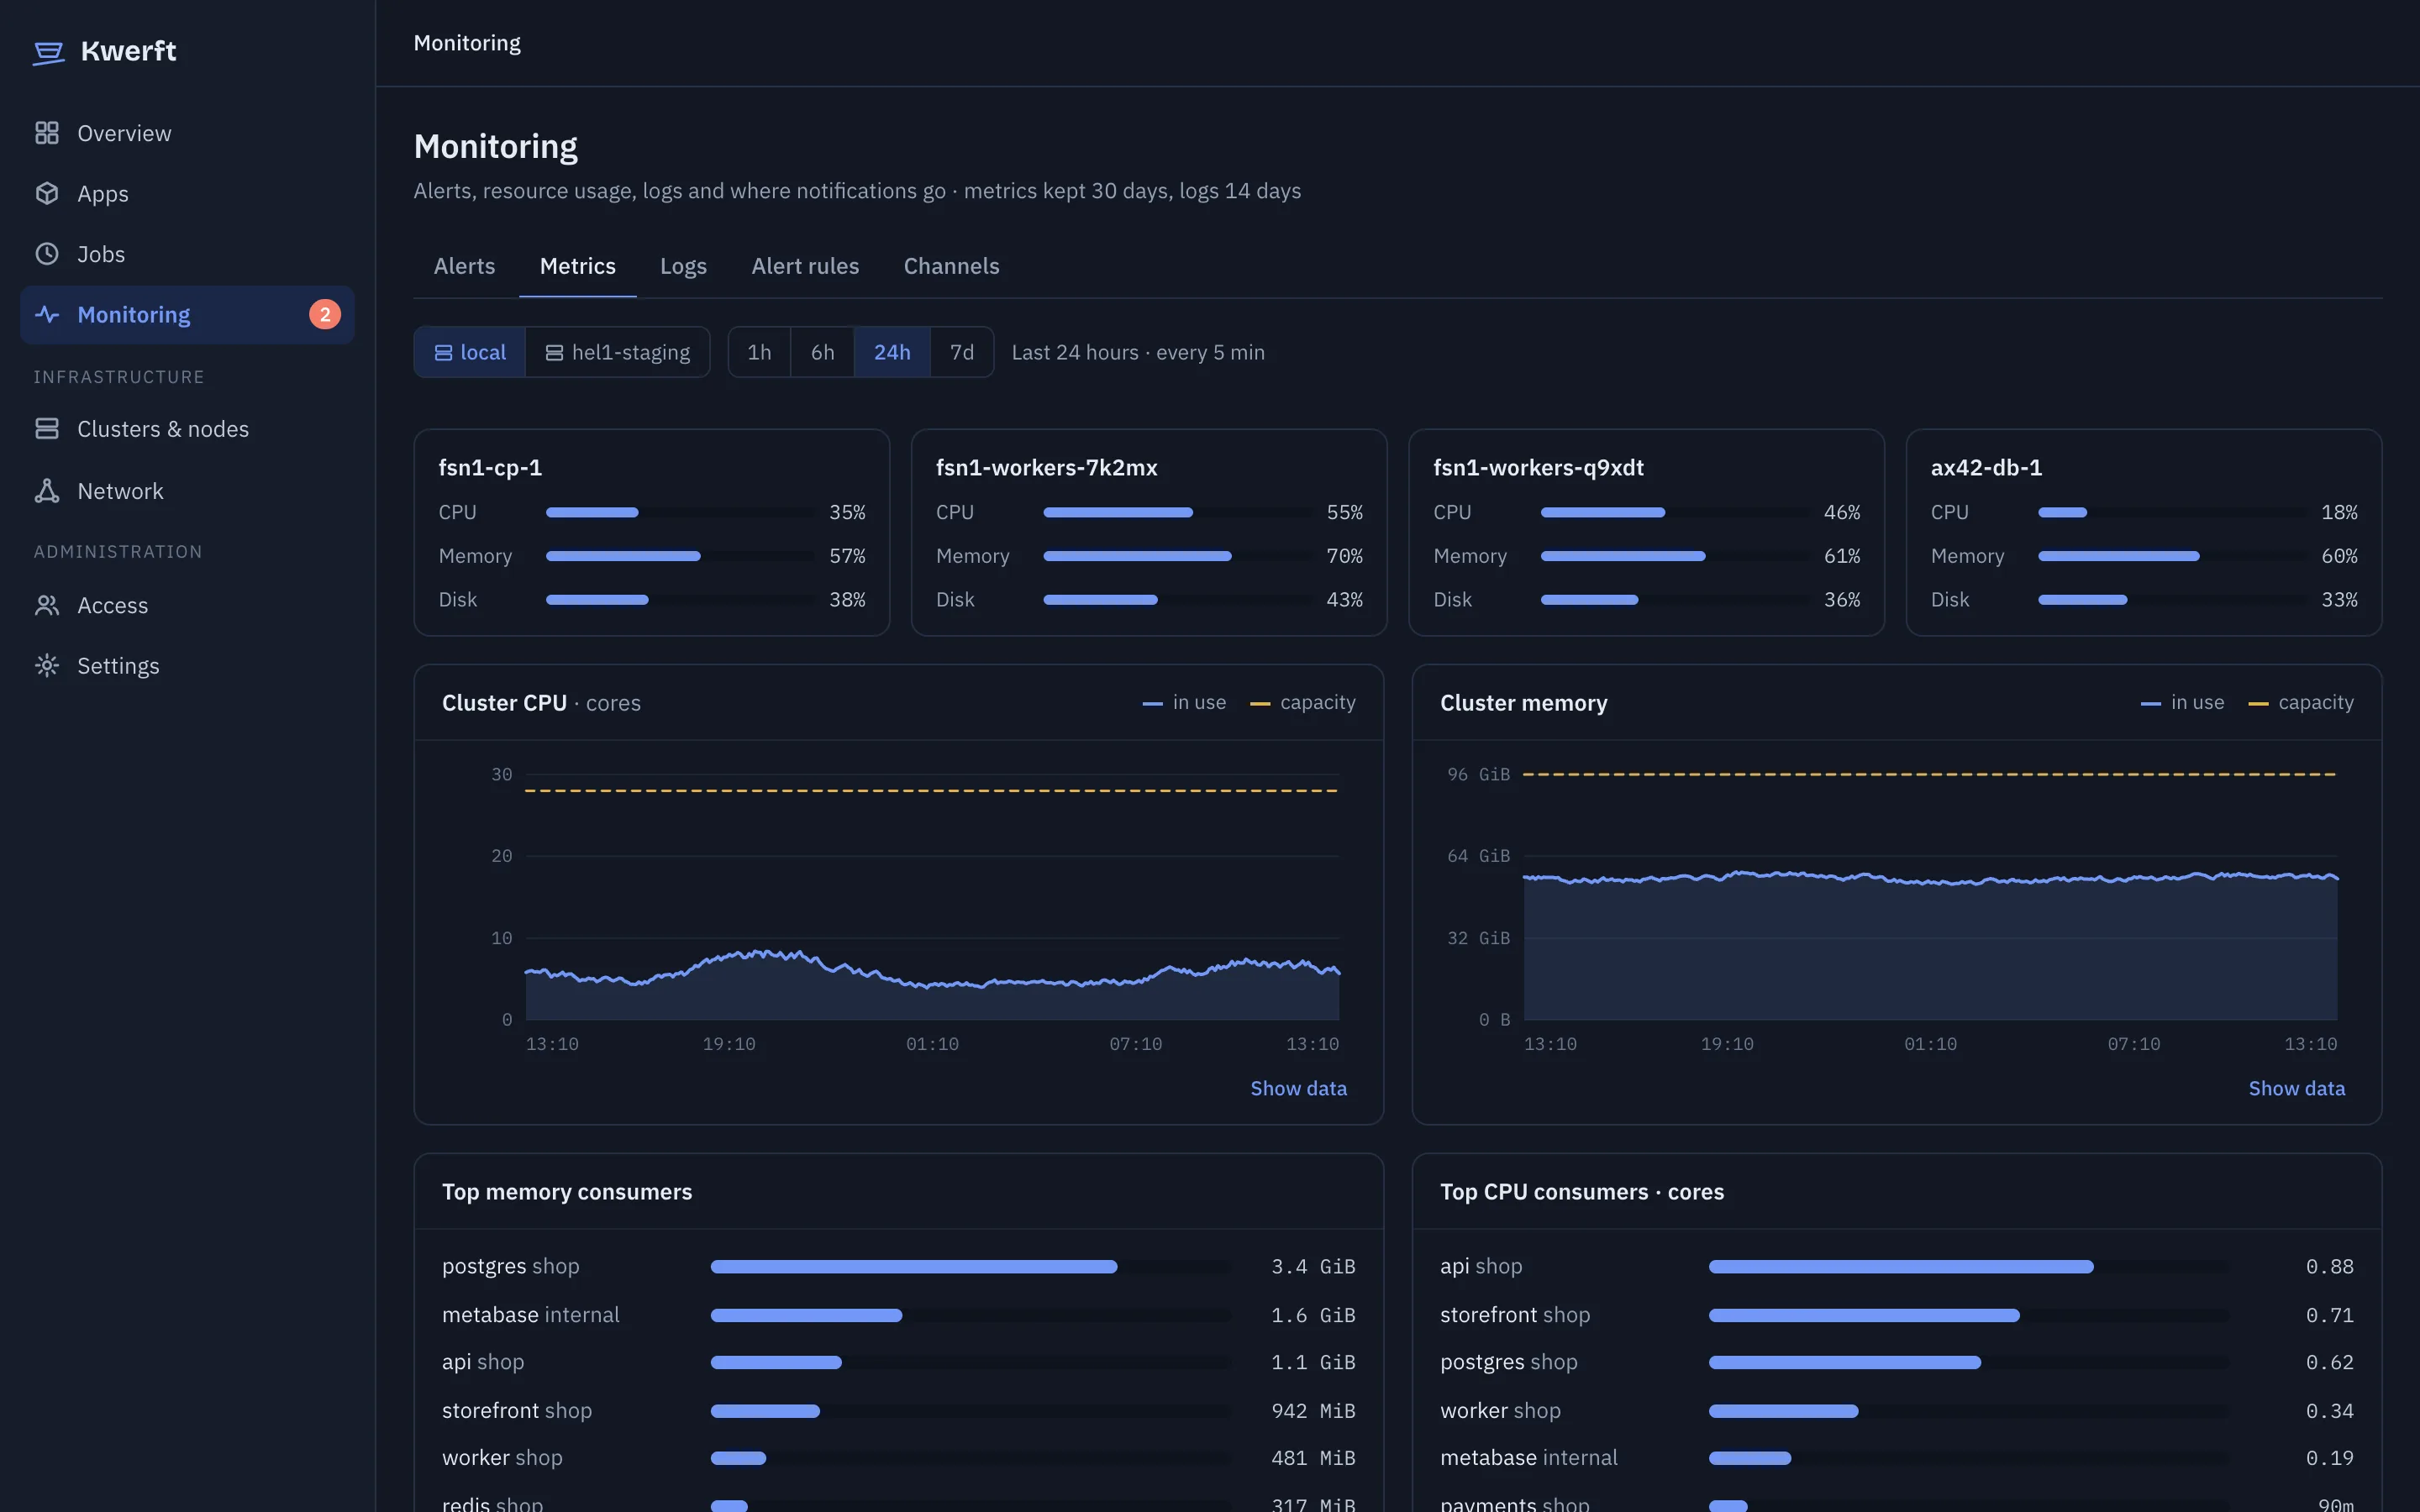Open the Jobs sidebar link
The image size is (2420, 1512).
click(x=187, y=254)
